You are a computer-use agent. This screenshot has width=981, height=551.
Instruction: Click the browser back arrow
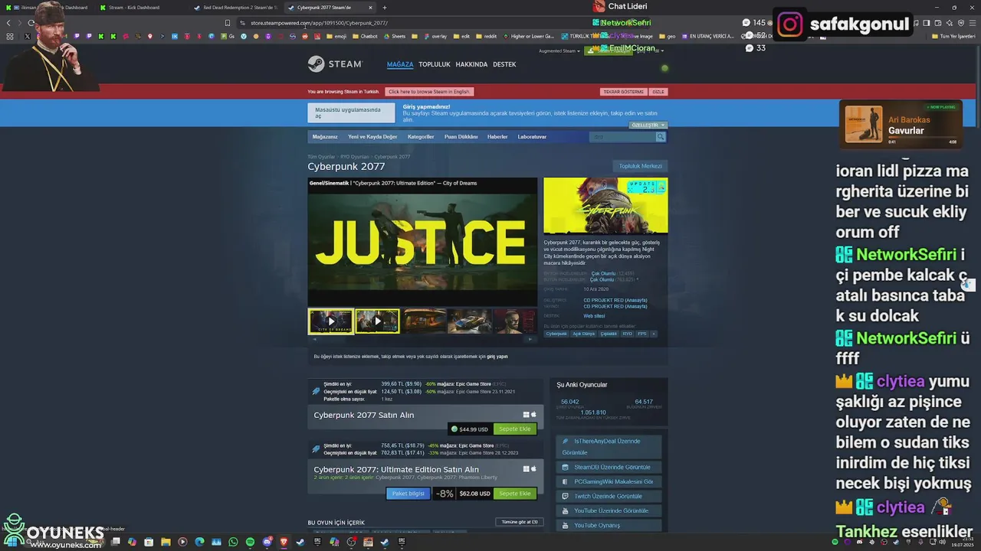[8, 23]
